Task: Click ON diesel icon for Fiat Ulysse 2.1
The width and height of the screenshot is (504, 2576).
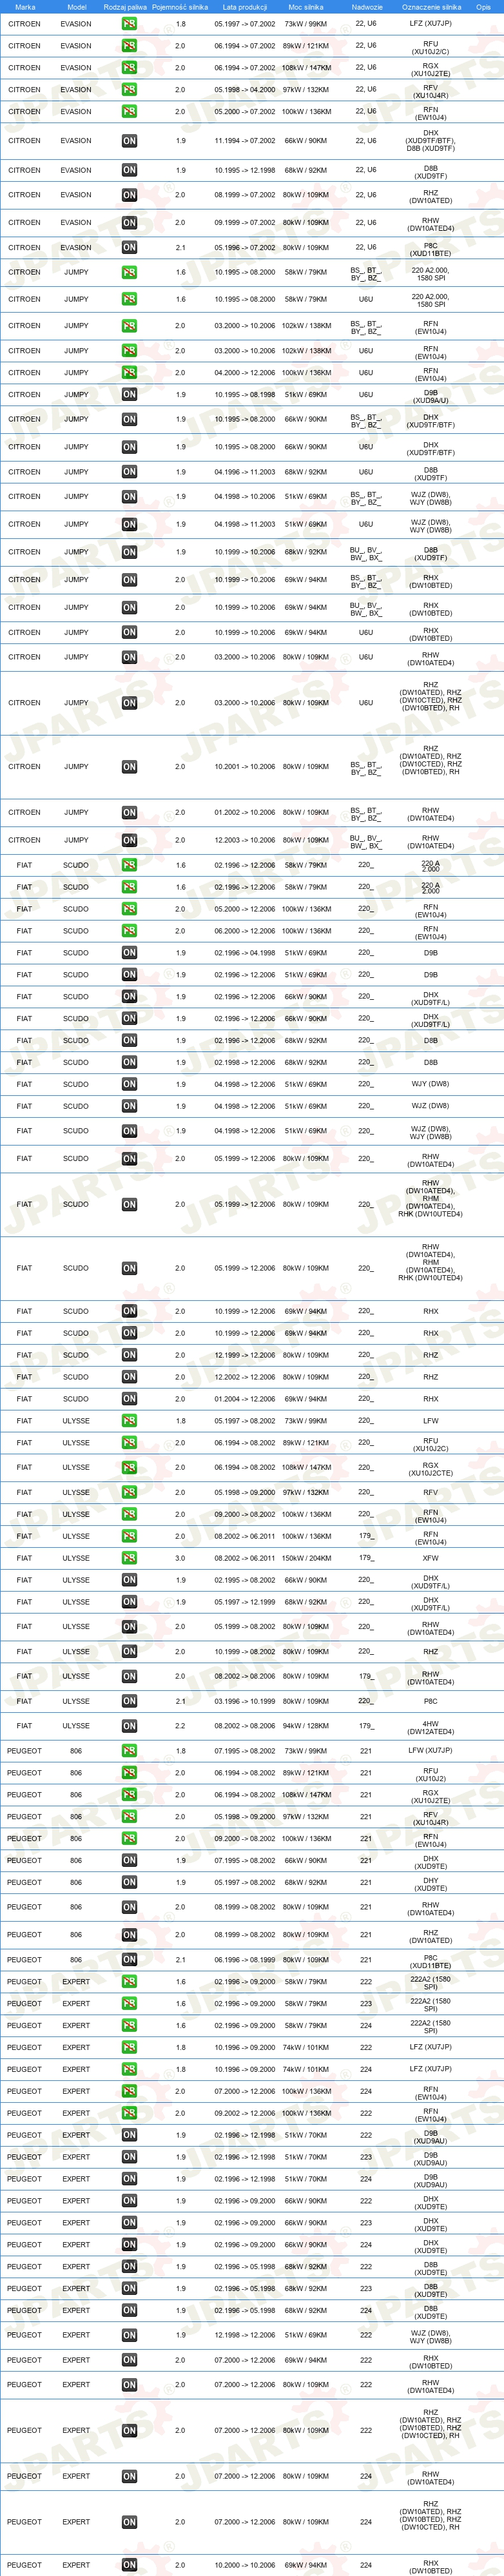Action: click(x=129, y=1701)
